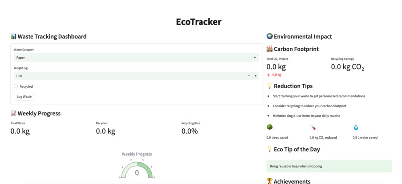Click the Total CO₂ Impact 0.0 kg value
This screenshot has height=184, width=402.
[276, 67]
